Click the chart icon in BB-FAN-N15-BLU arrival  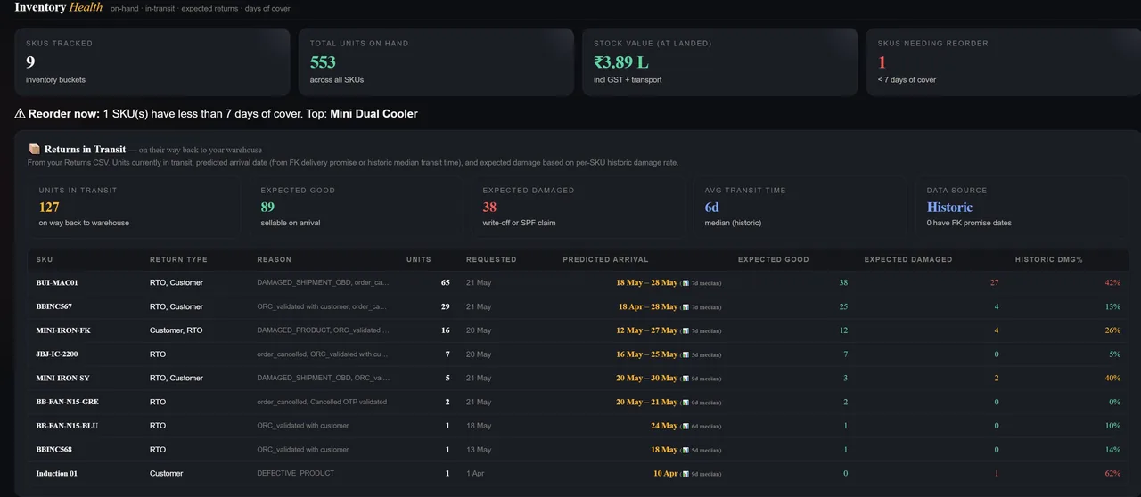[x=685, y=427]
